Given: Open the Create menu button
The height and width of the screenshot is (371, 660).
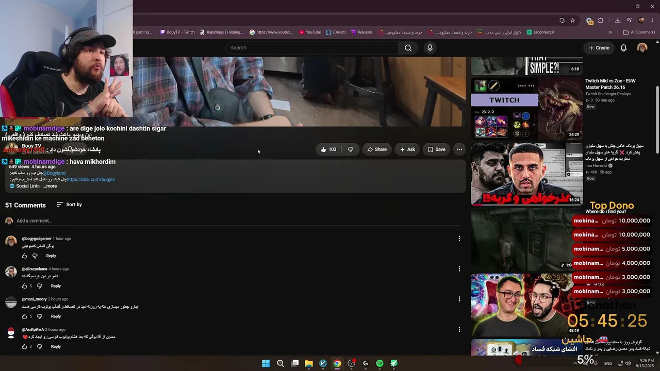Looking at the screenshot, I should (x=599, y=48).
